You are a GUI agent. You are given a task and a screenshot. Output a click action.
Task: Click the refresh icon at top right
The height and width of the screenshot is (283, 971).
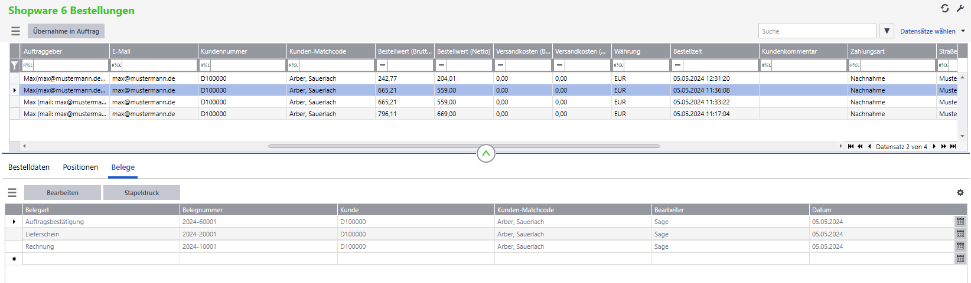coord(945,8)
